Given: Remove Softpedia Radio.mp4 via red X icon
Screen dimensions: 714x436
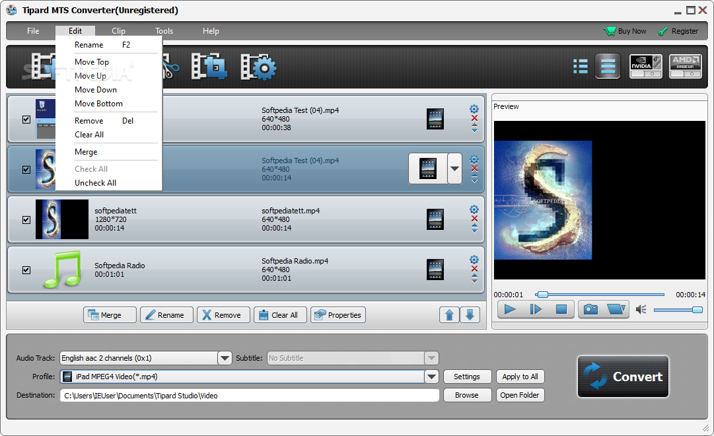Looking at the screenshot, I should click(474, 269).
